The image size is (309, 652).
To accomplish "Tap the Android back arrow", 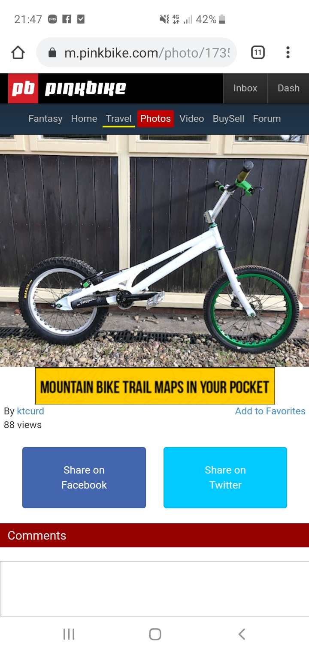I will point(242,634).
